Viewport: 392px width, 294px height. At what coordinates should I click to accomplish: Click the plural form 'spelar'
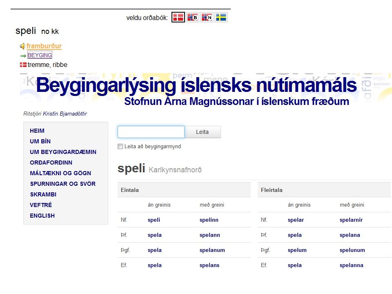[296, 220]
